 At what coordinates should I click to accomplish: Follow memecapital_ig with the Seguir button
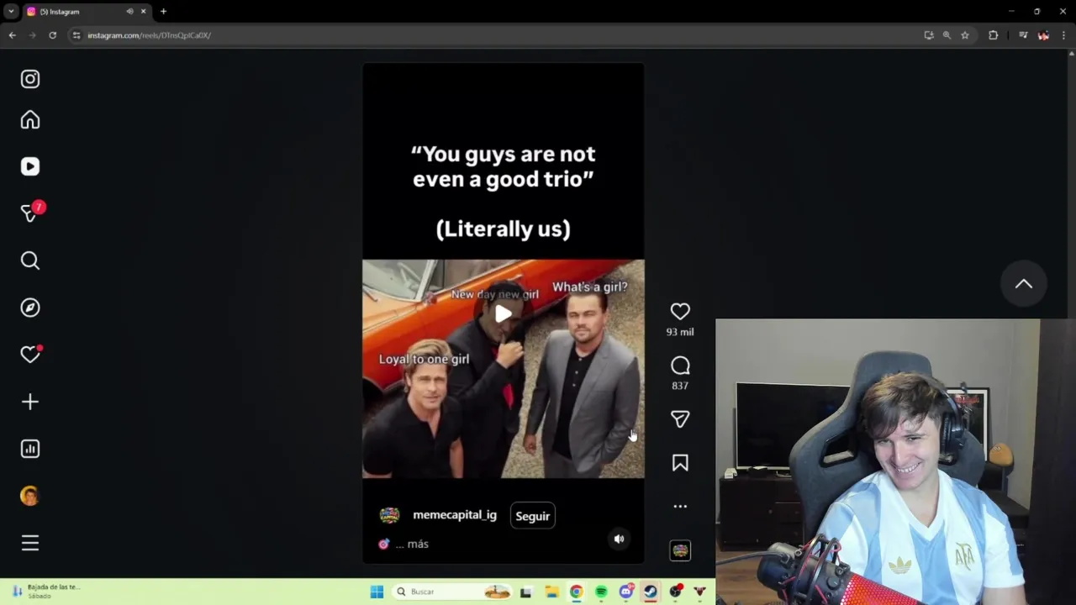(532, 516)
